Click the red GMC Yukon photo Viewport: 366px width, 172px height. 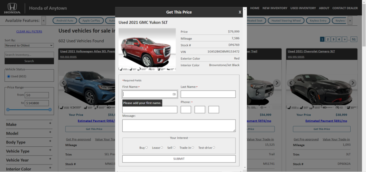tap(147, 49)
